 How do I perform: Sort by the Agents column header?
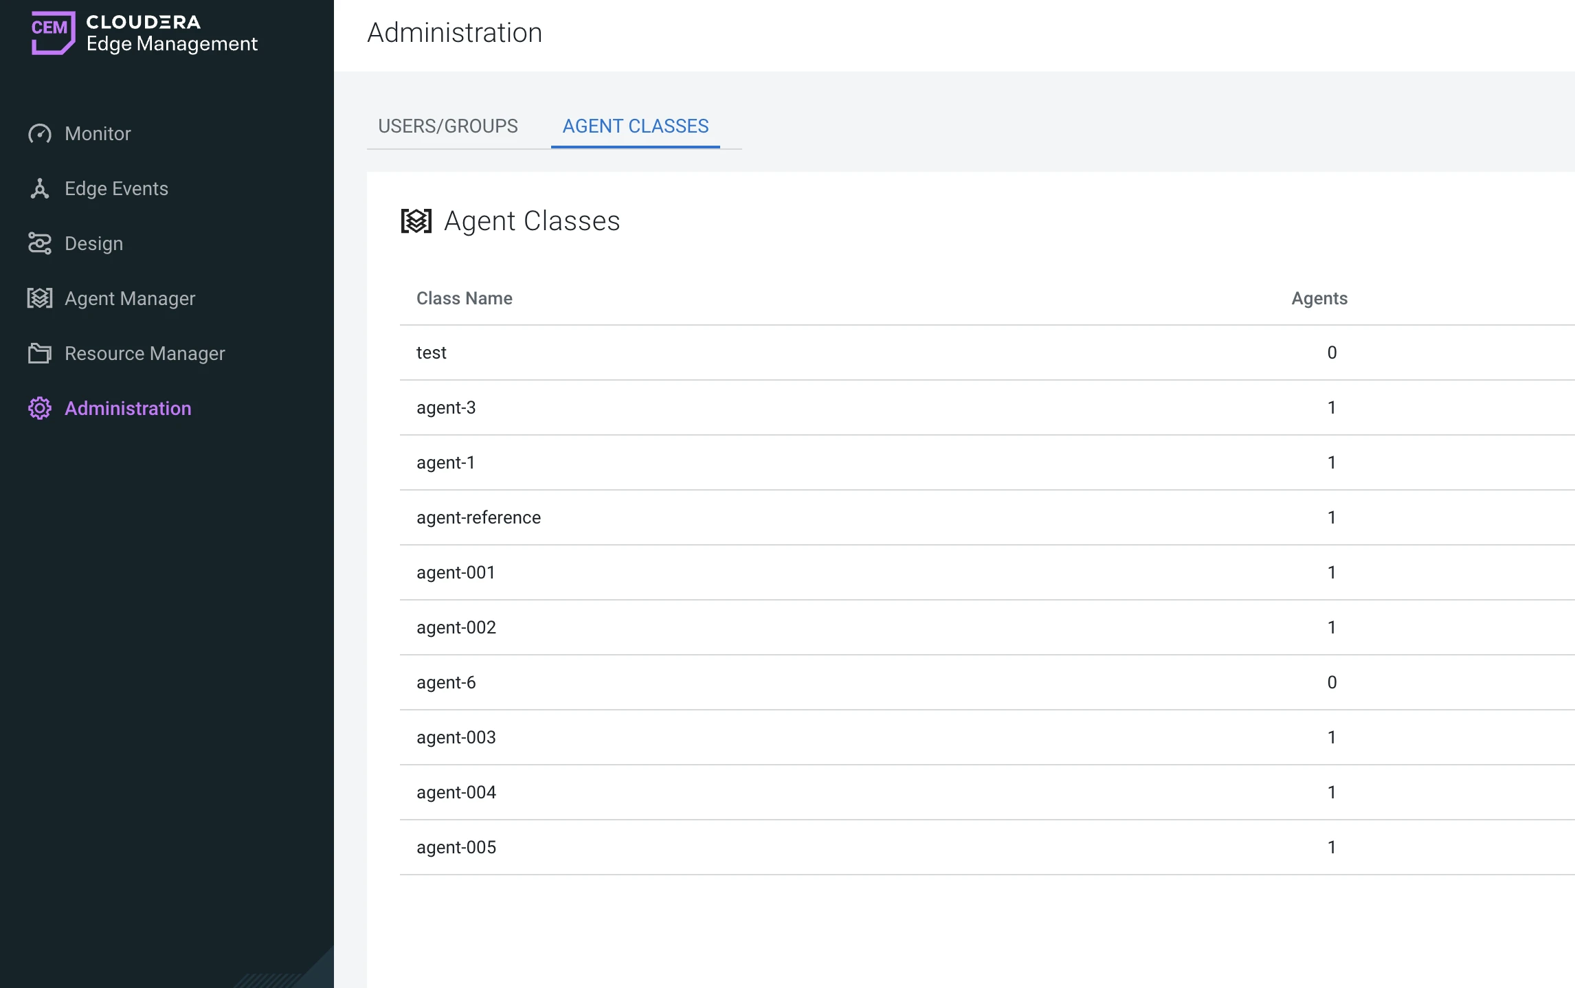(1319, 298)
